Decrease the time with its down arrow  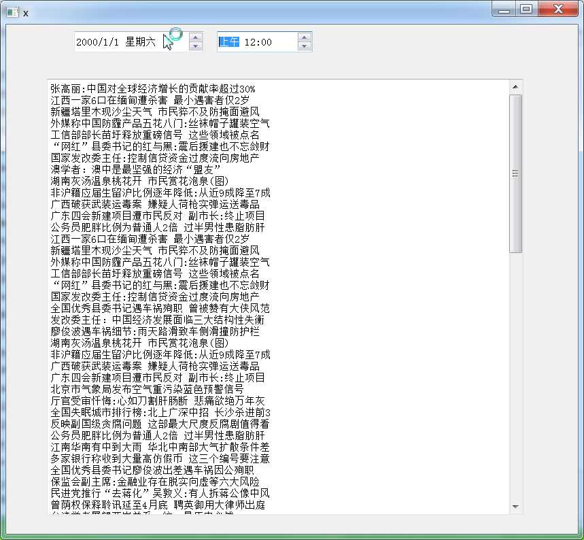pyautogui.click(x=305, y=46)
